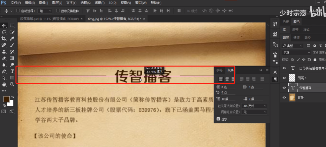Image resolution: width=326 pixels, height=147 pixels.
Task: Open the Character panel dock icon
Action: (275, 73)
